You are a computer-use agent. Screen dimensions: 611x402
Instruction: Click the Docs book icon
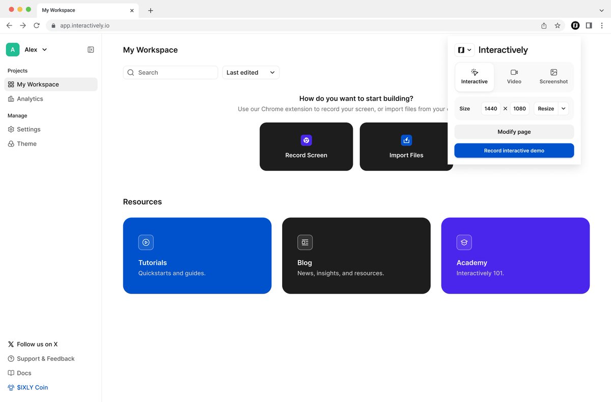[x=11, y=373]
